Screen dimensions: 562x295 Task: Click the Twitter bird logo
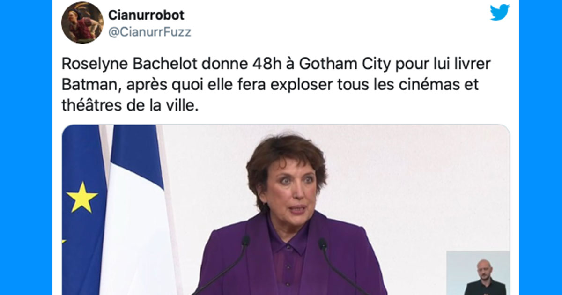[x=499, y=13]
